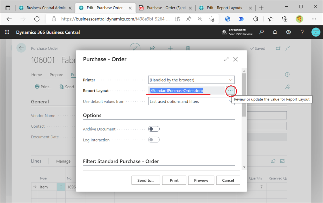Open the Report Layout lookup ellipsis button
The height and width of the screenshot is (203, 323).
[230, 90]
